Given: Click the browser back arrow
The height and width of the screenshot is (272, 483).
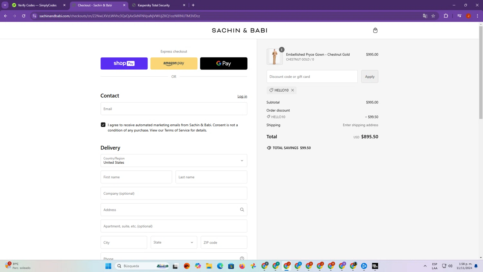Looking at the screenshot, I should coord(5,16).
